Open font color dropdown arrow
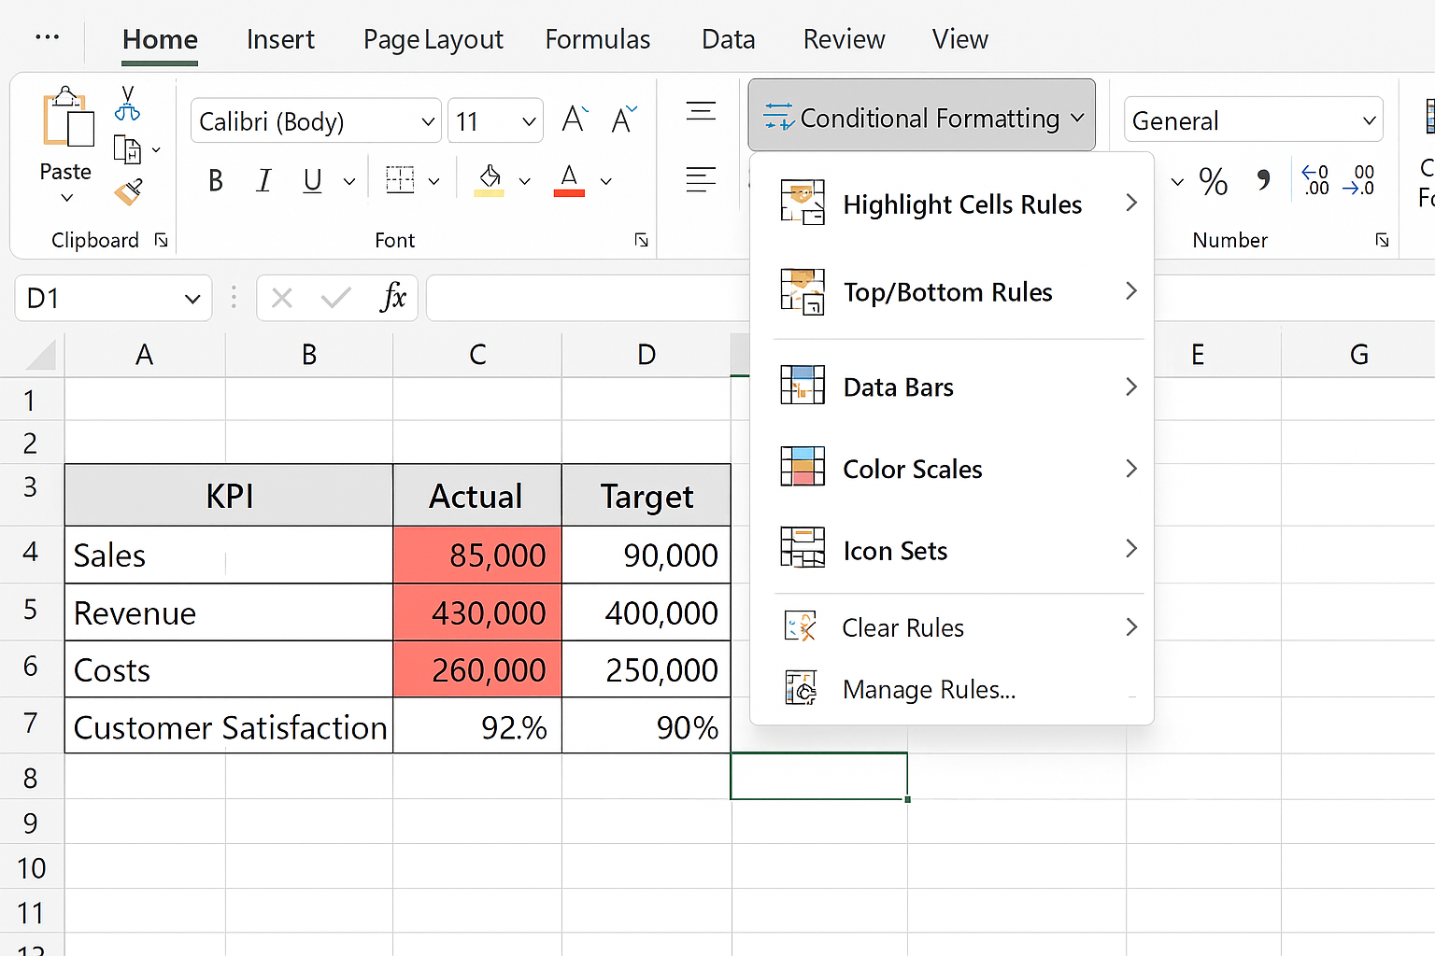This screenshot has height=956, width=1435. pyautogui.click(x=606, y=181)
